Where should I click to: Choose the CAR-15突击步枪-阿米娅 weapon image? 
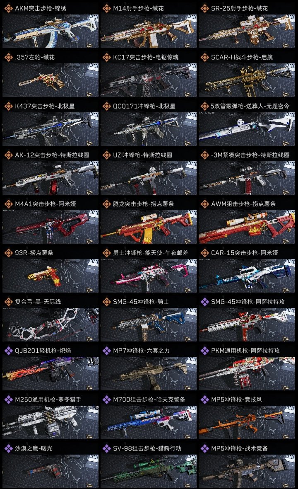click(x=247, y=276)
